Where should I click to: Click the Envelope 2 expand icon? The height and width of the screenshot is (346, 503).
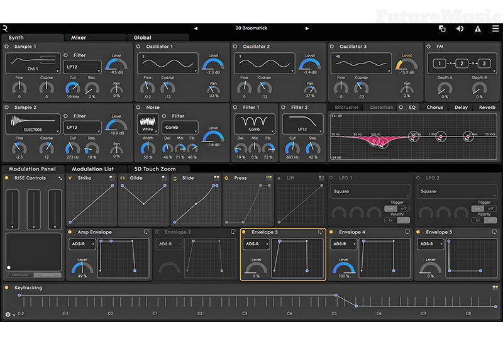pyautogui.click(x=233, y=232)
